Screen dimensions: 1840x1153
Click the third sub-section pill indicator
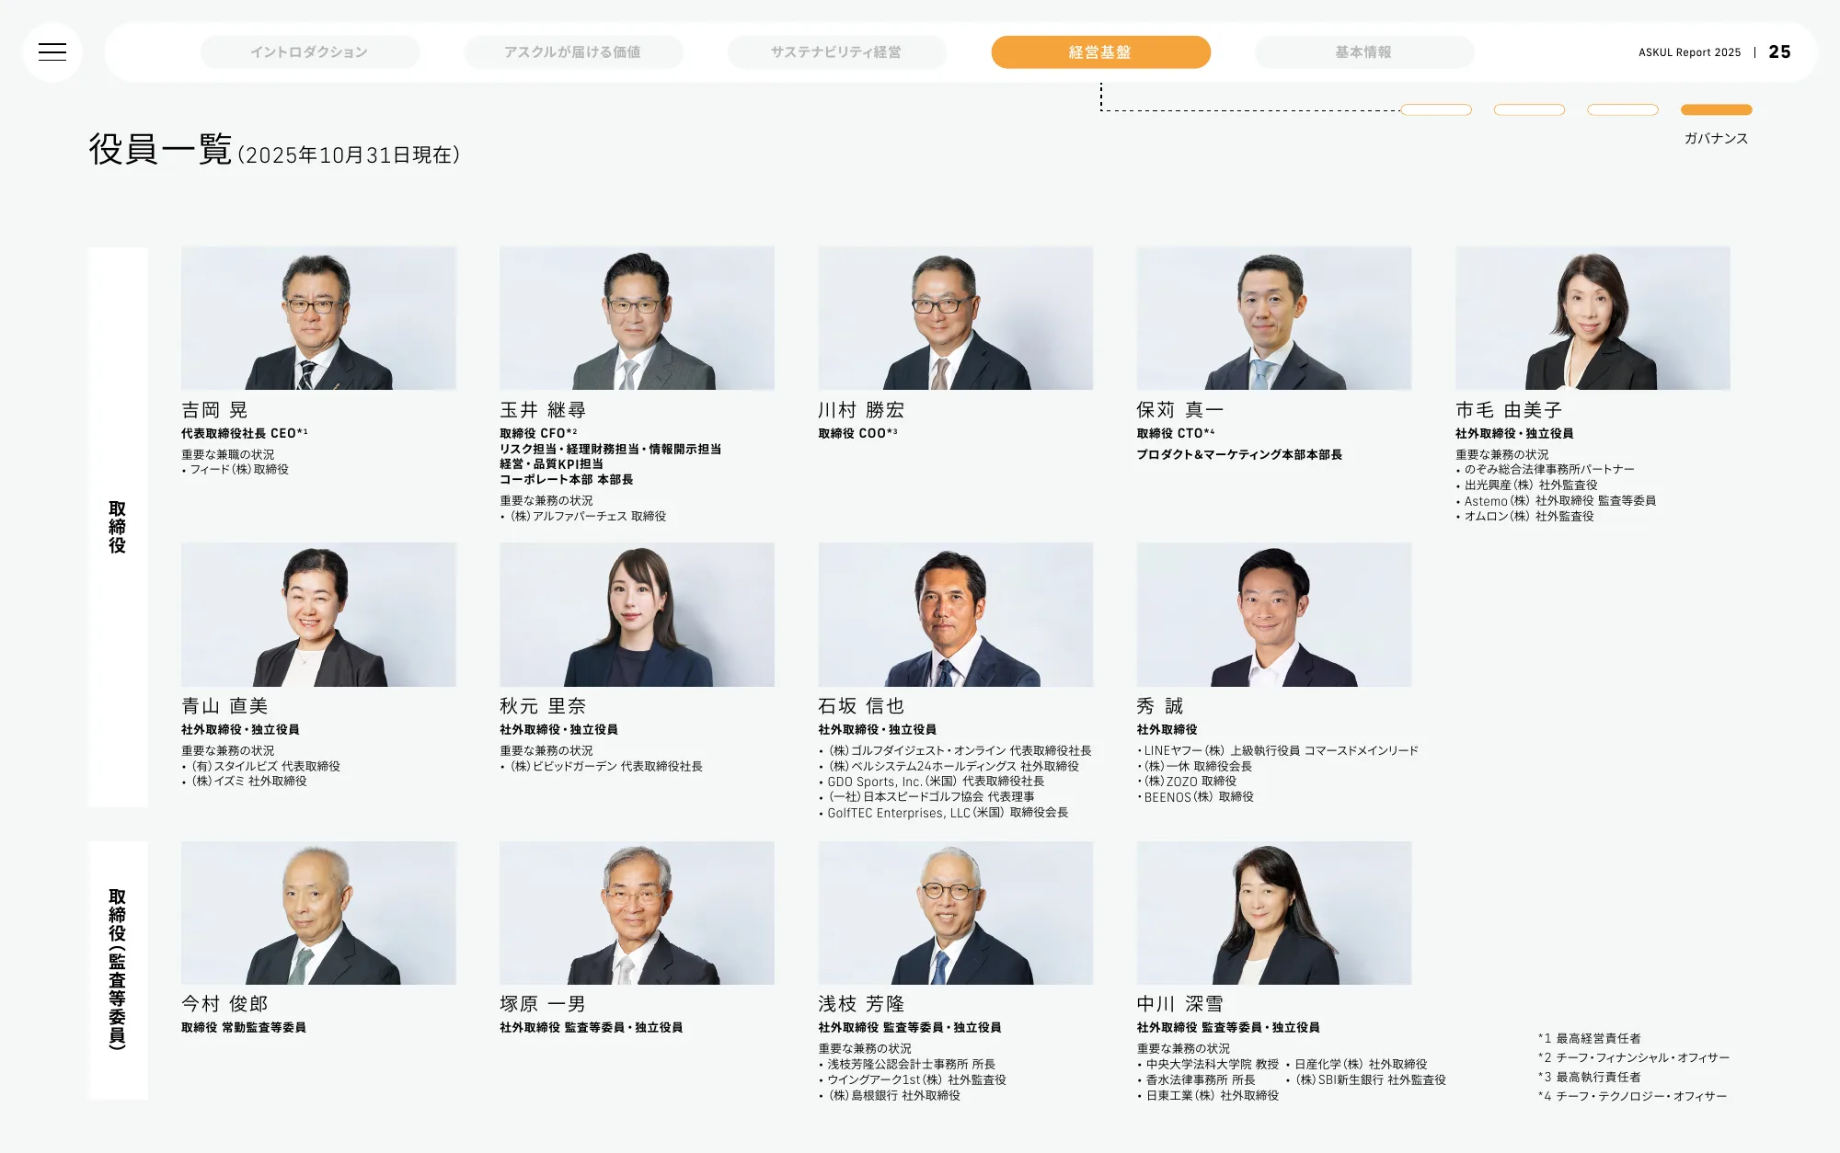1623,110
